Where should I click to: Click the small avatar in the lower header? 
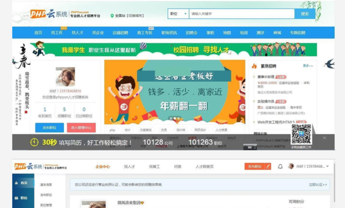[291, 166]
